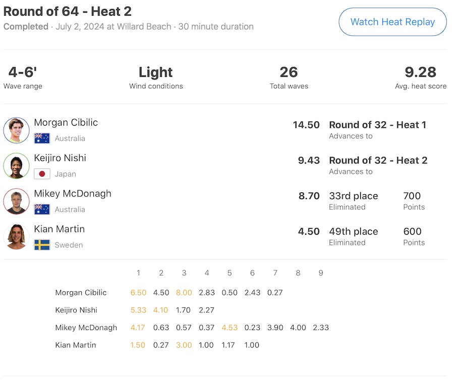Click Australian flag beside Mikey McDonagh

[42, 209]
